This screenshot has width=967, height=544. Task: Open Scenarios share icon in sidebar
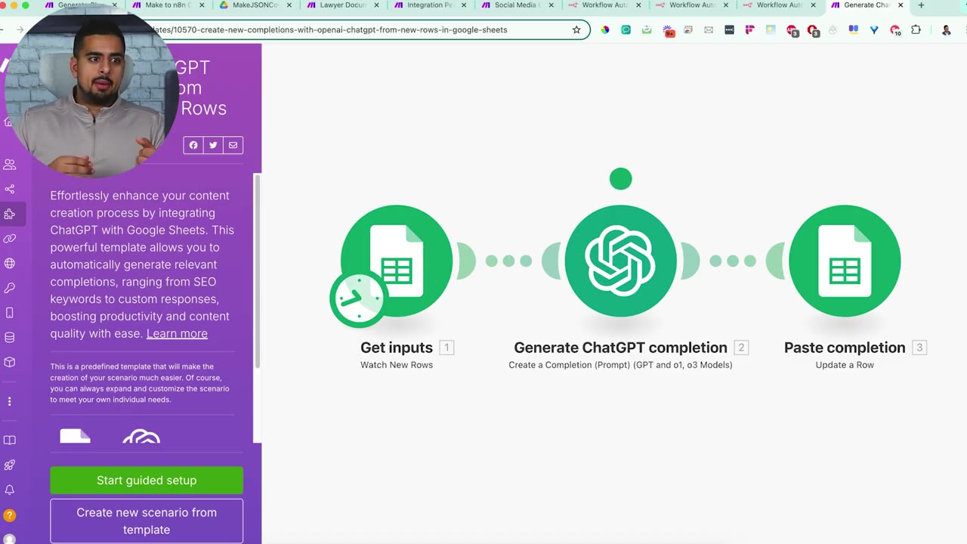pos(10,189)
